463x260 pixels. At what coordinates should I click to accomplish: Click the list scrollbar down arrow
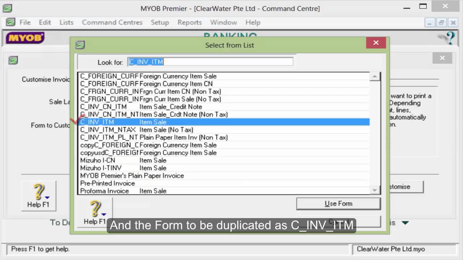click(x=375, y=190)
